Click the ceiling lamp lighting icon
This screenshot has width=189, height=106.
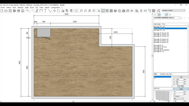pos(141,11)
